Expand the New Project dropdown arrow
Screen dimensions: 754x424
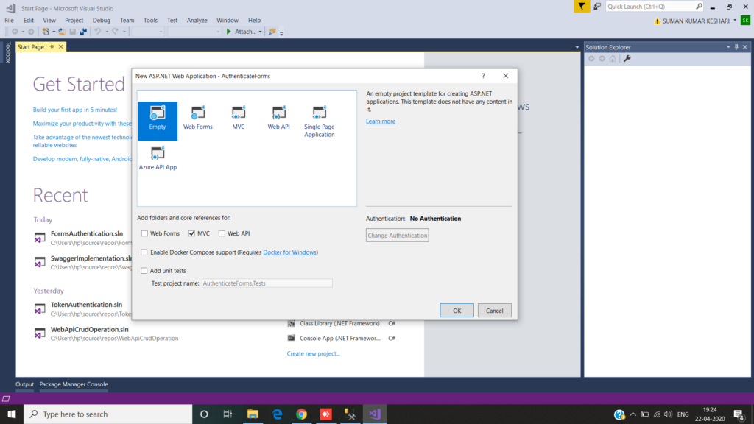53,32
